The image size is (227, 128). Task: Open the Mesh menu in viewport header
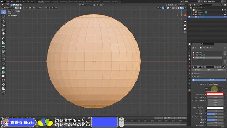click(x=40, y=8)
